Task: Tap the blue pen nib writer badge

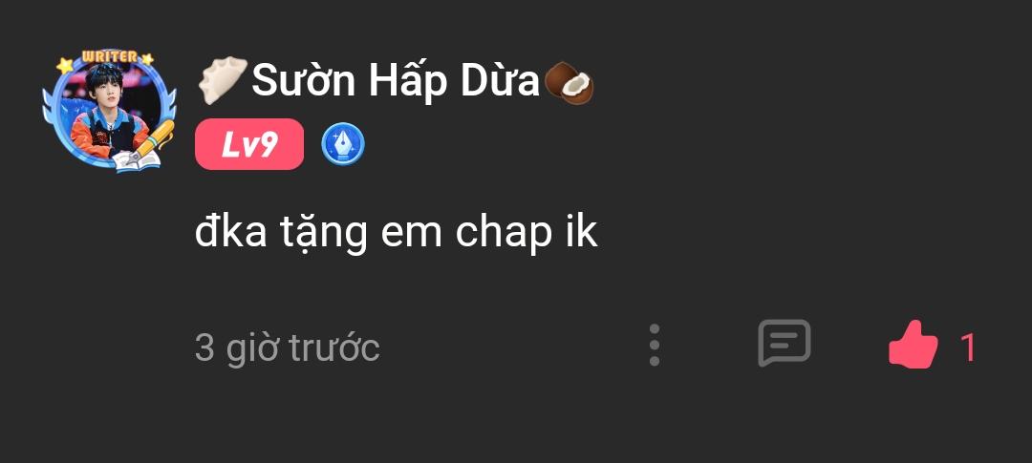Action: click(x=343, y=144)
